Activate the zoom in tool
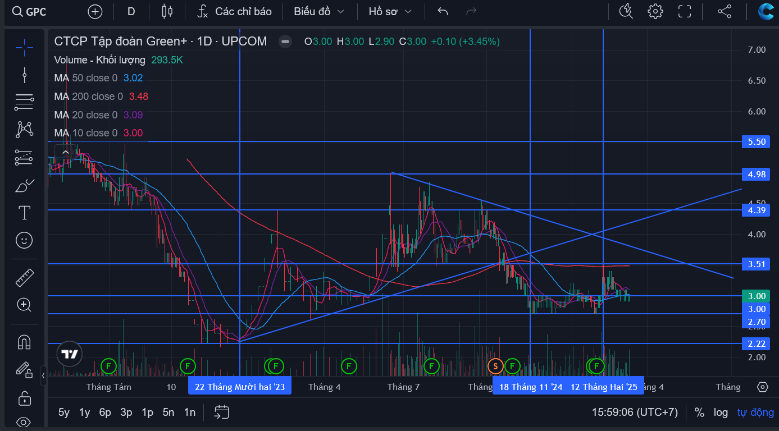The width and height of the screenshot is (779, 431). [x=24, y=305]
